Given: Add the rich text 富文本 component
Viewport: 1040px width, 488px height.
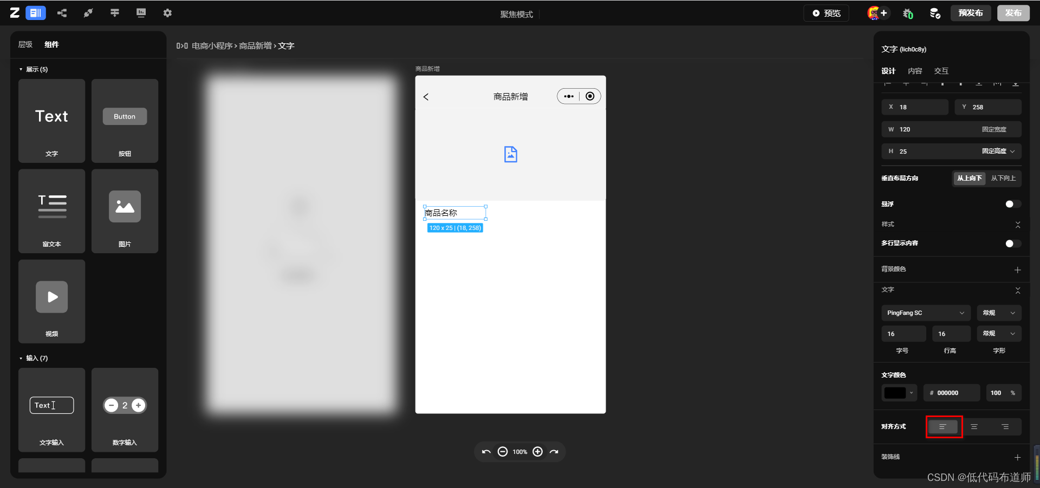Looking at the screenshot, I should [51, 211].
